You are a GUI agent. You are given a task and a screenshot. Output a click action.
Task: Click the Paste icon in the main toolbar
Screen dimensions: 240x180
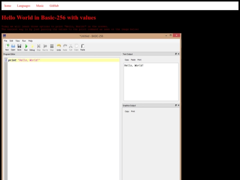(83, 48)
